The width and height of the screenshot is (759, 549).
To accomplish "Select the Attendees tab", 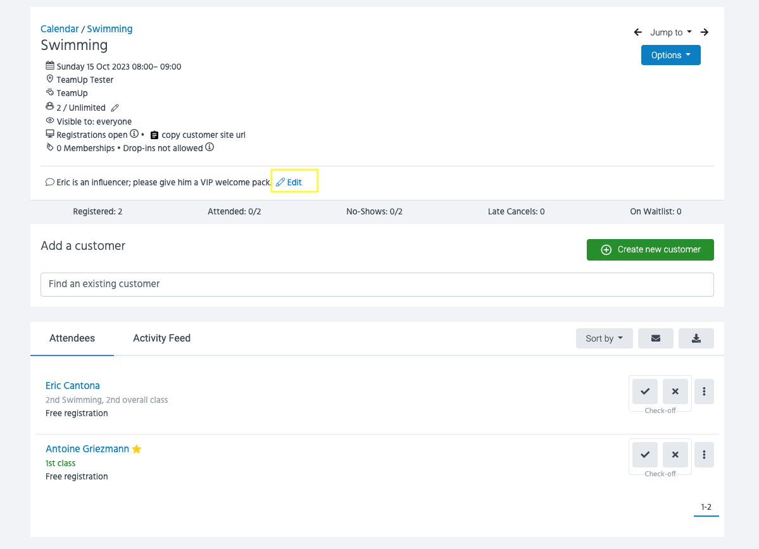I will pyautogui.click(x=72, y=338).
